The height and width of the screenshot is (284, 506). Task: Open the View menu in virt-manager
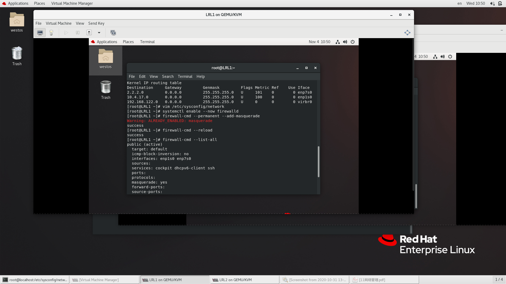coord(80,23)
